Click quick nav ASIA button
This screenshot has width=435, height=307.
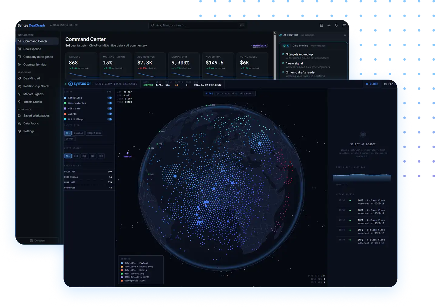click(242, 93)
